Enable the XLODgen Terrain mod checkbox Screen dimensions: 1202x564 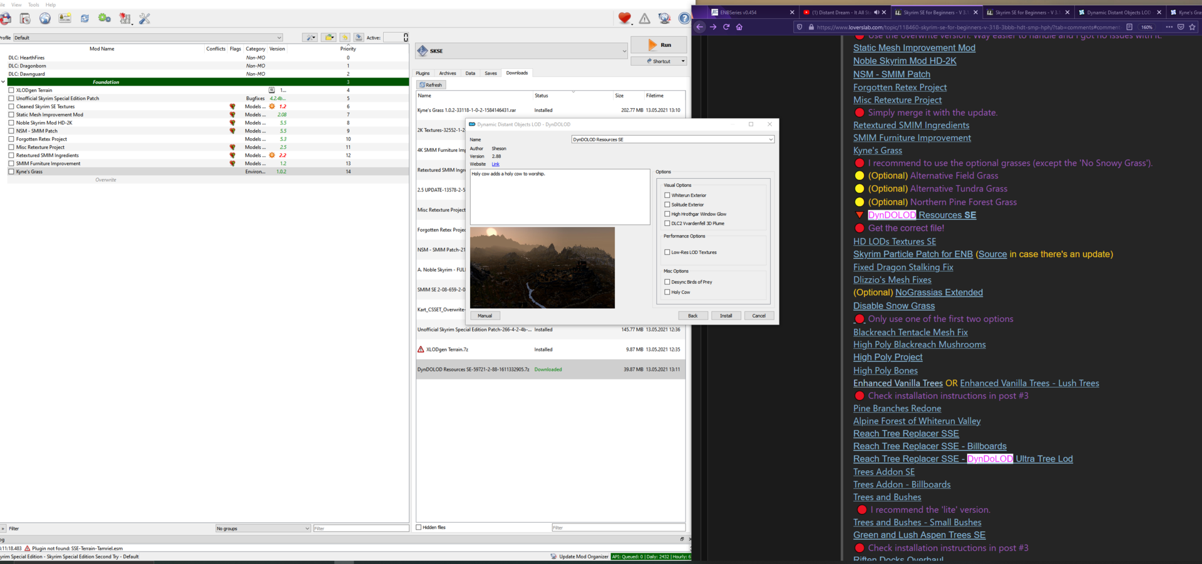tap(11, 90)
